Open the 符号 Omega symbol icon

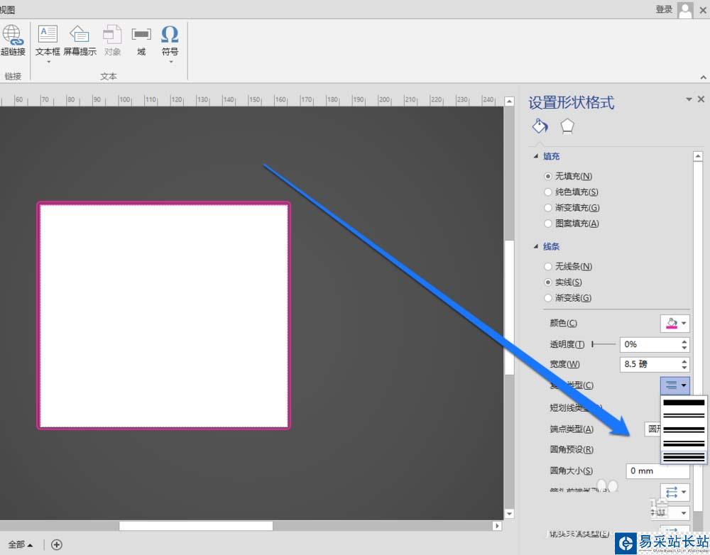click(170, 34)
